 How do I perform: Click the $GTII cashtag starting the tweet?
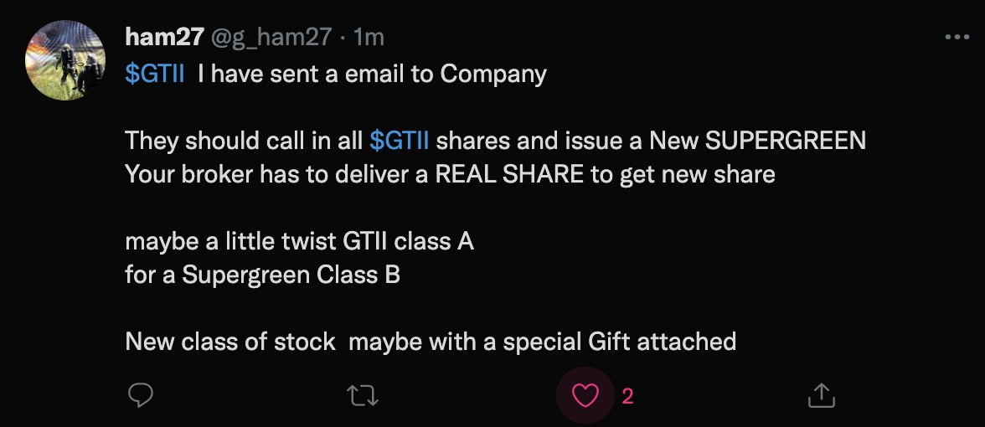[154, 74]
